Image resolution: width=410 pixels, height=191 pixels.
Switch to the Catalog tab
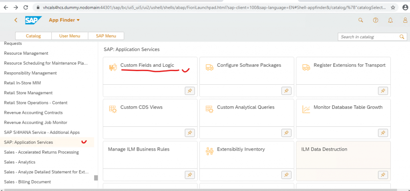[x=33, y=36]
